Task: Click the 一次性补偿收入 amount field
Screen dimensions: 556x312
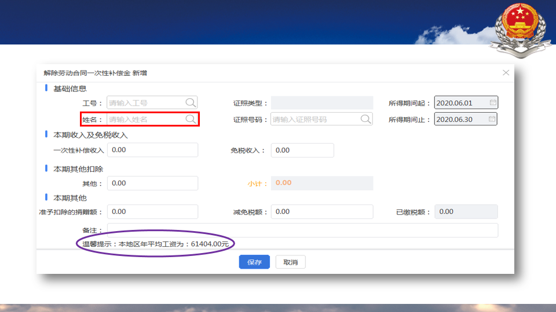Action: (x=152, y=150)
